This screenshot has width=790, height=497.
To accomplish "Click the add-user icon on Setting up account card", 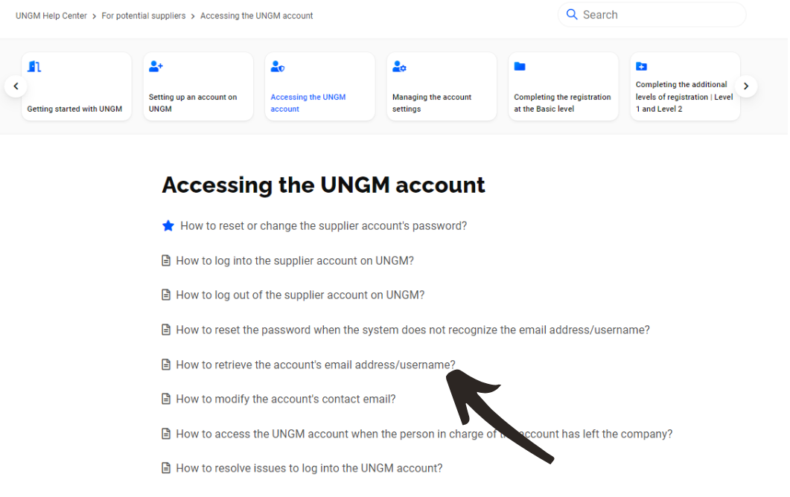I will click(156, 66).
